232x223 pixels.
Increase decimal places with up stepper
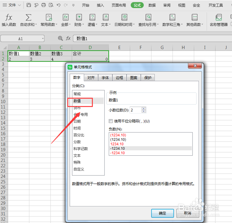tap(143, 109)
